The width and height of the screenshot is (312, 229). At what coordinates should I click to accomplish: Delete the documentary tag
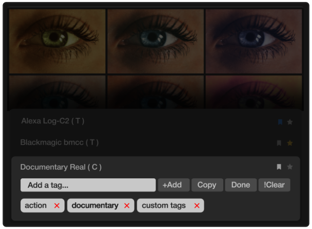(x=127, y=206)
